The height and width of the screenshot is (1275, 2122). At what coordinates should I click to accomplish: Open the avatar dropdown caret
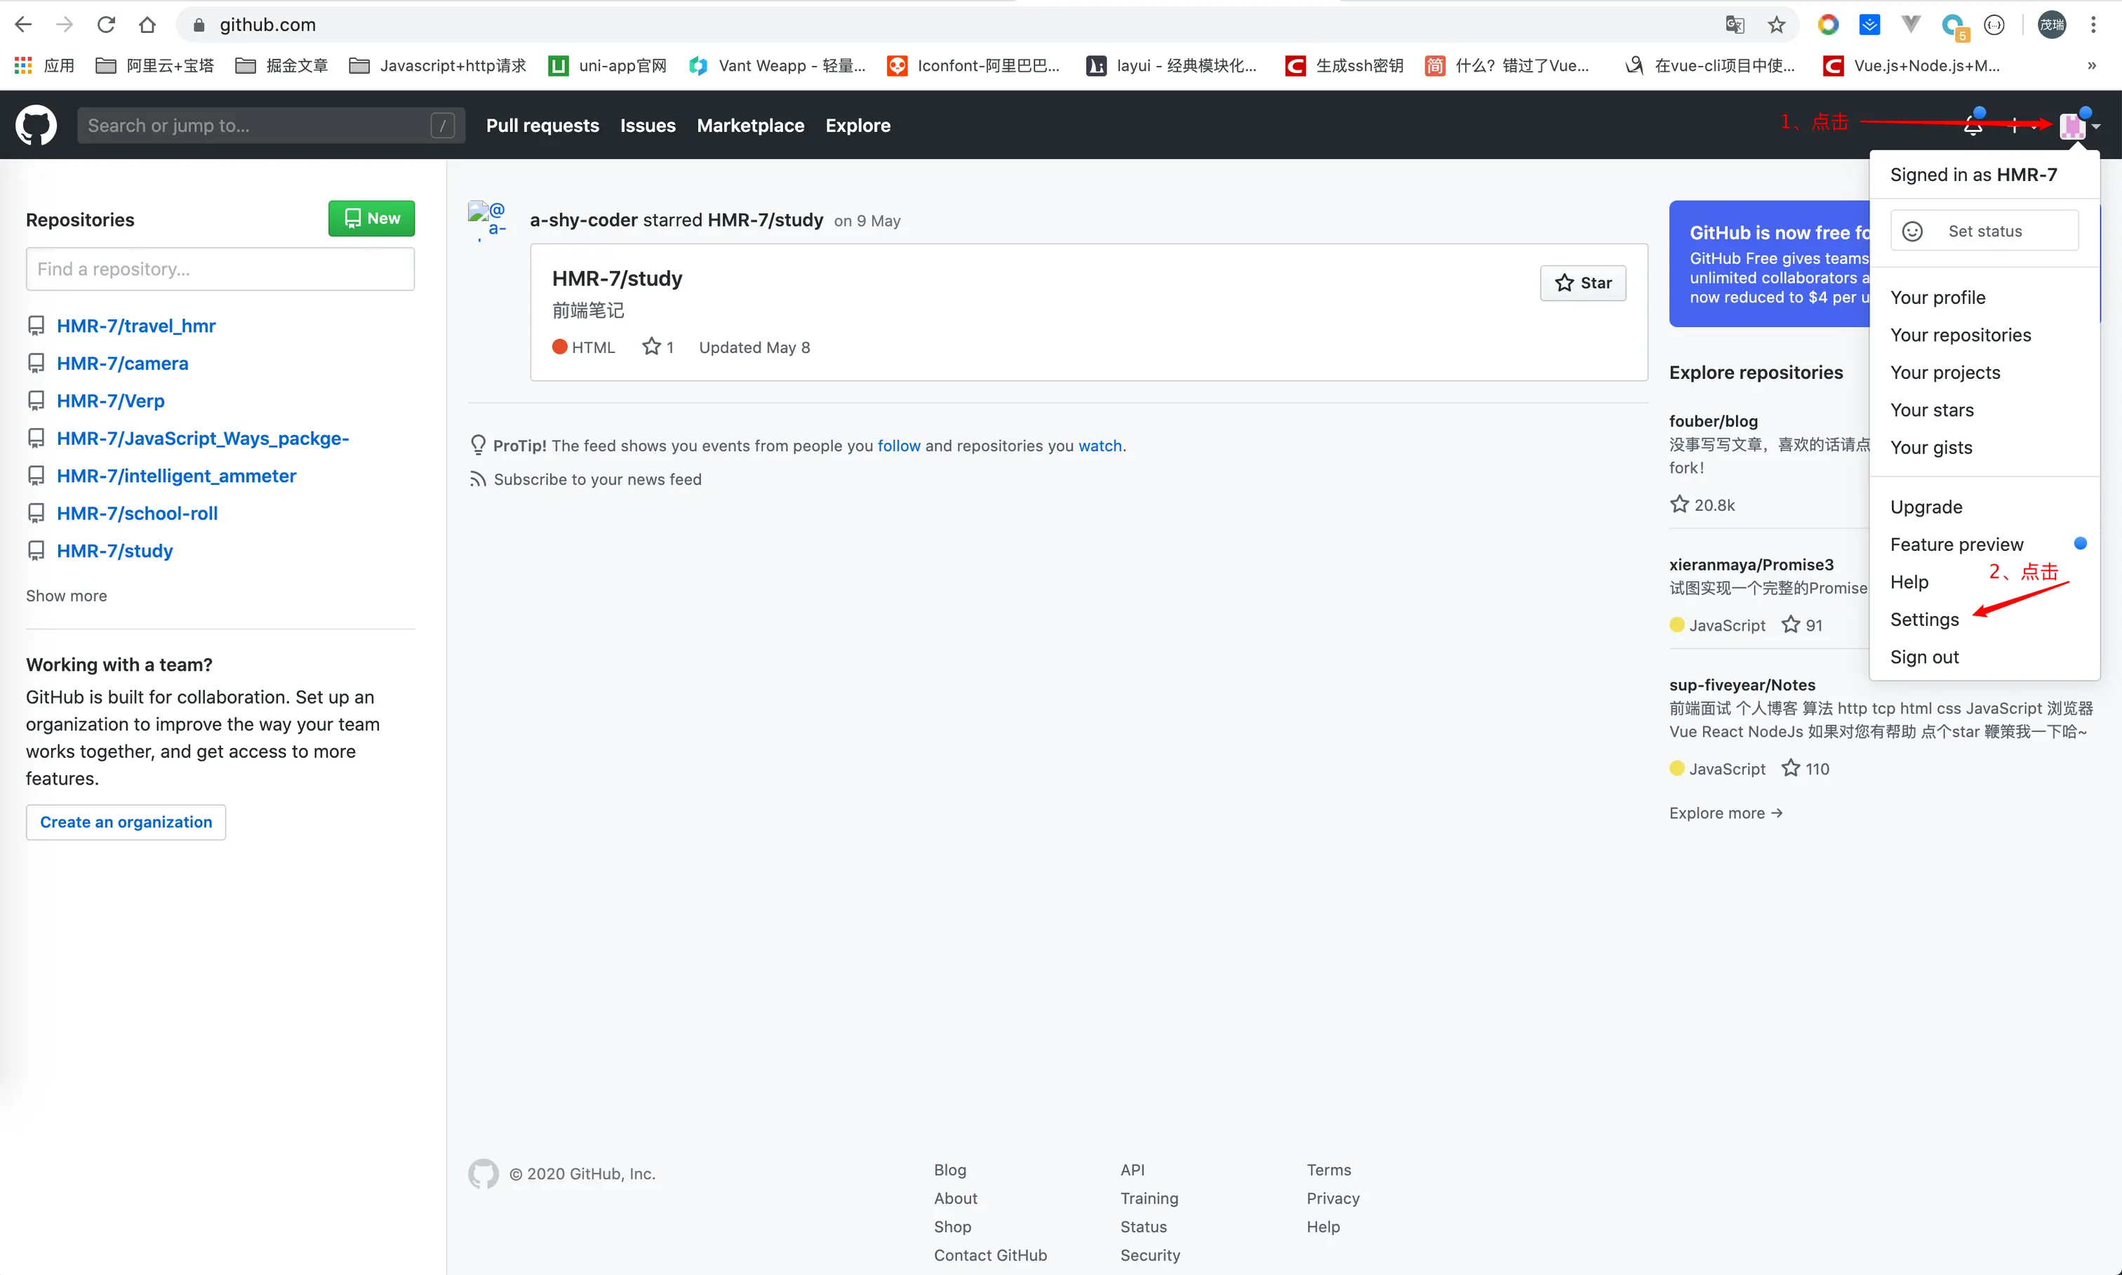[2096, 126]
